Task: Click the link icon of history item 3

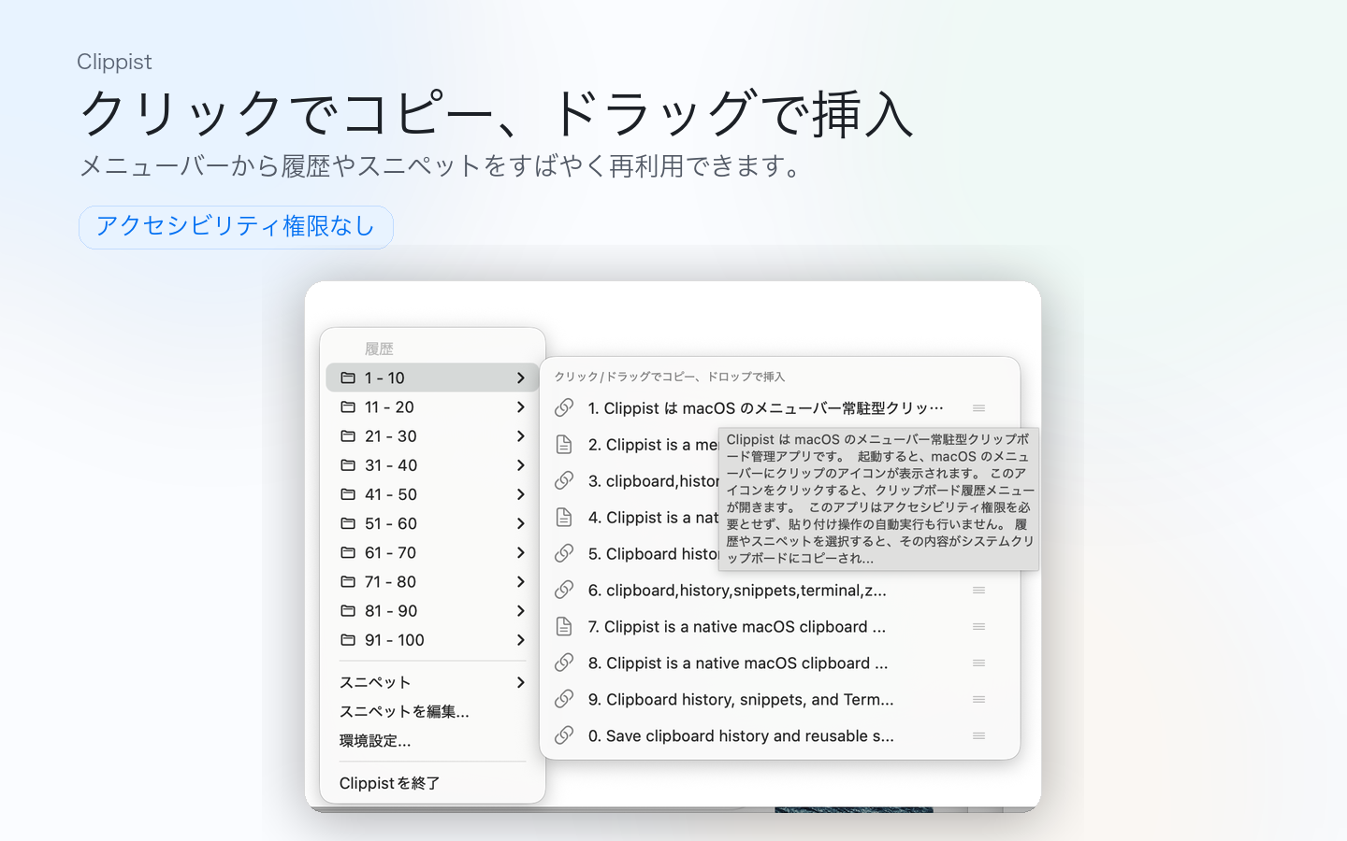Action: pos(564,480)
